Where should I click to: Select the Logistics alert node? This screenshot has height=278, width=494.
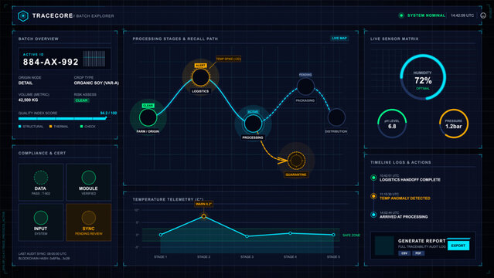pyautogui.click(x=200, y=77)
